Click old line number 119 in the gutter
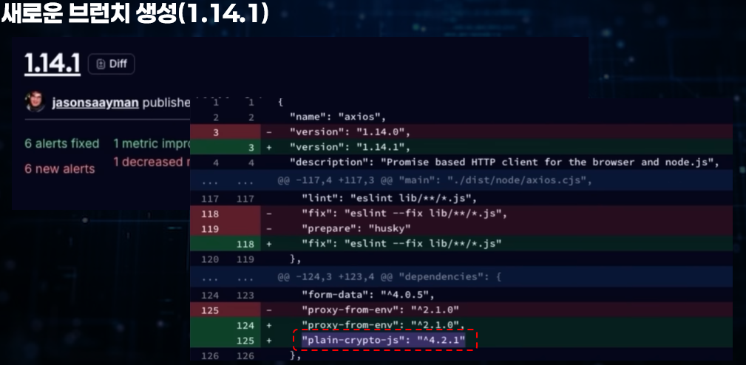This screenshot has width=746, height=365. click(x=210, y=228)
